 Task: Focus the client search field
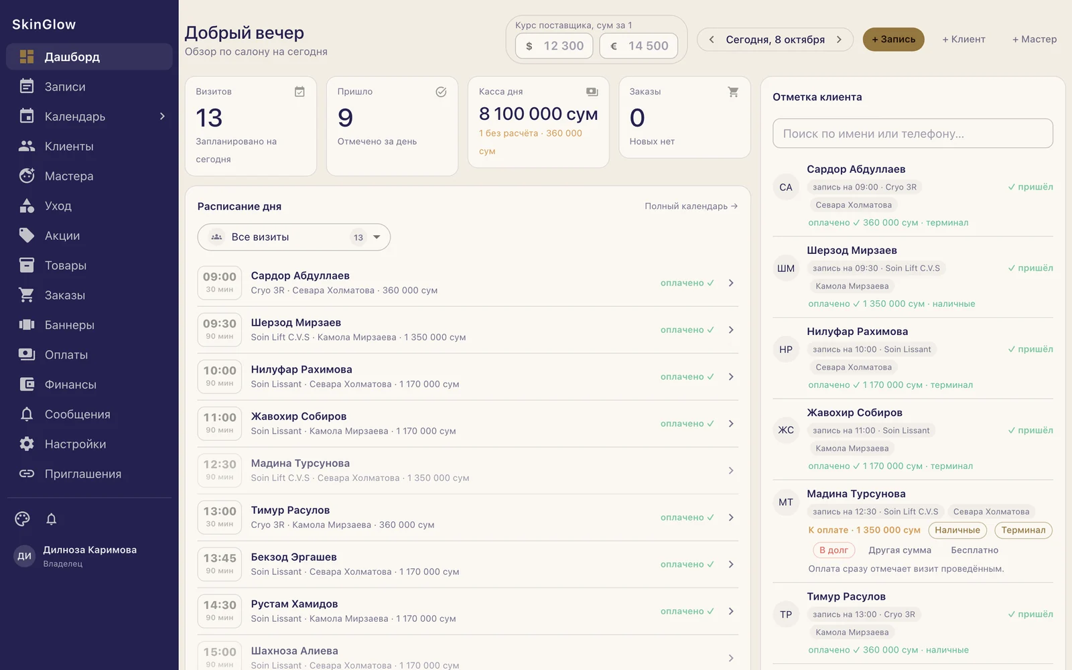(x=913, y=133)
